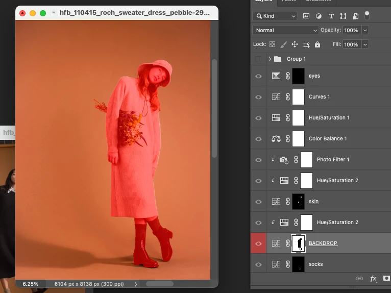The width and height of the screenshot is (391, 293).
Task: Select the Hue/Saturation 1 layer name
Action: click(x=329, y=118)
